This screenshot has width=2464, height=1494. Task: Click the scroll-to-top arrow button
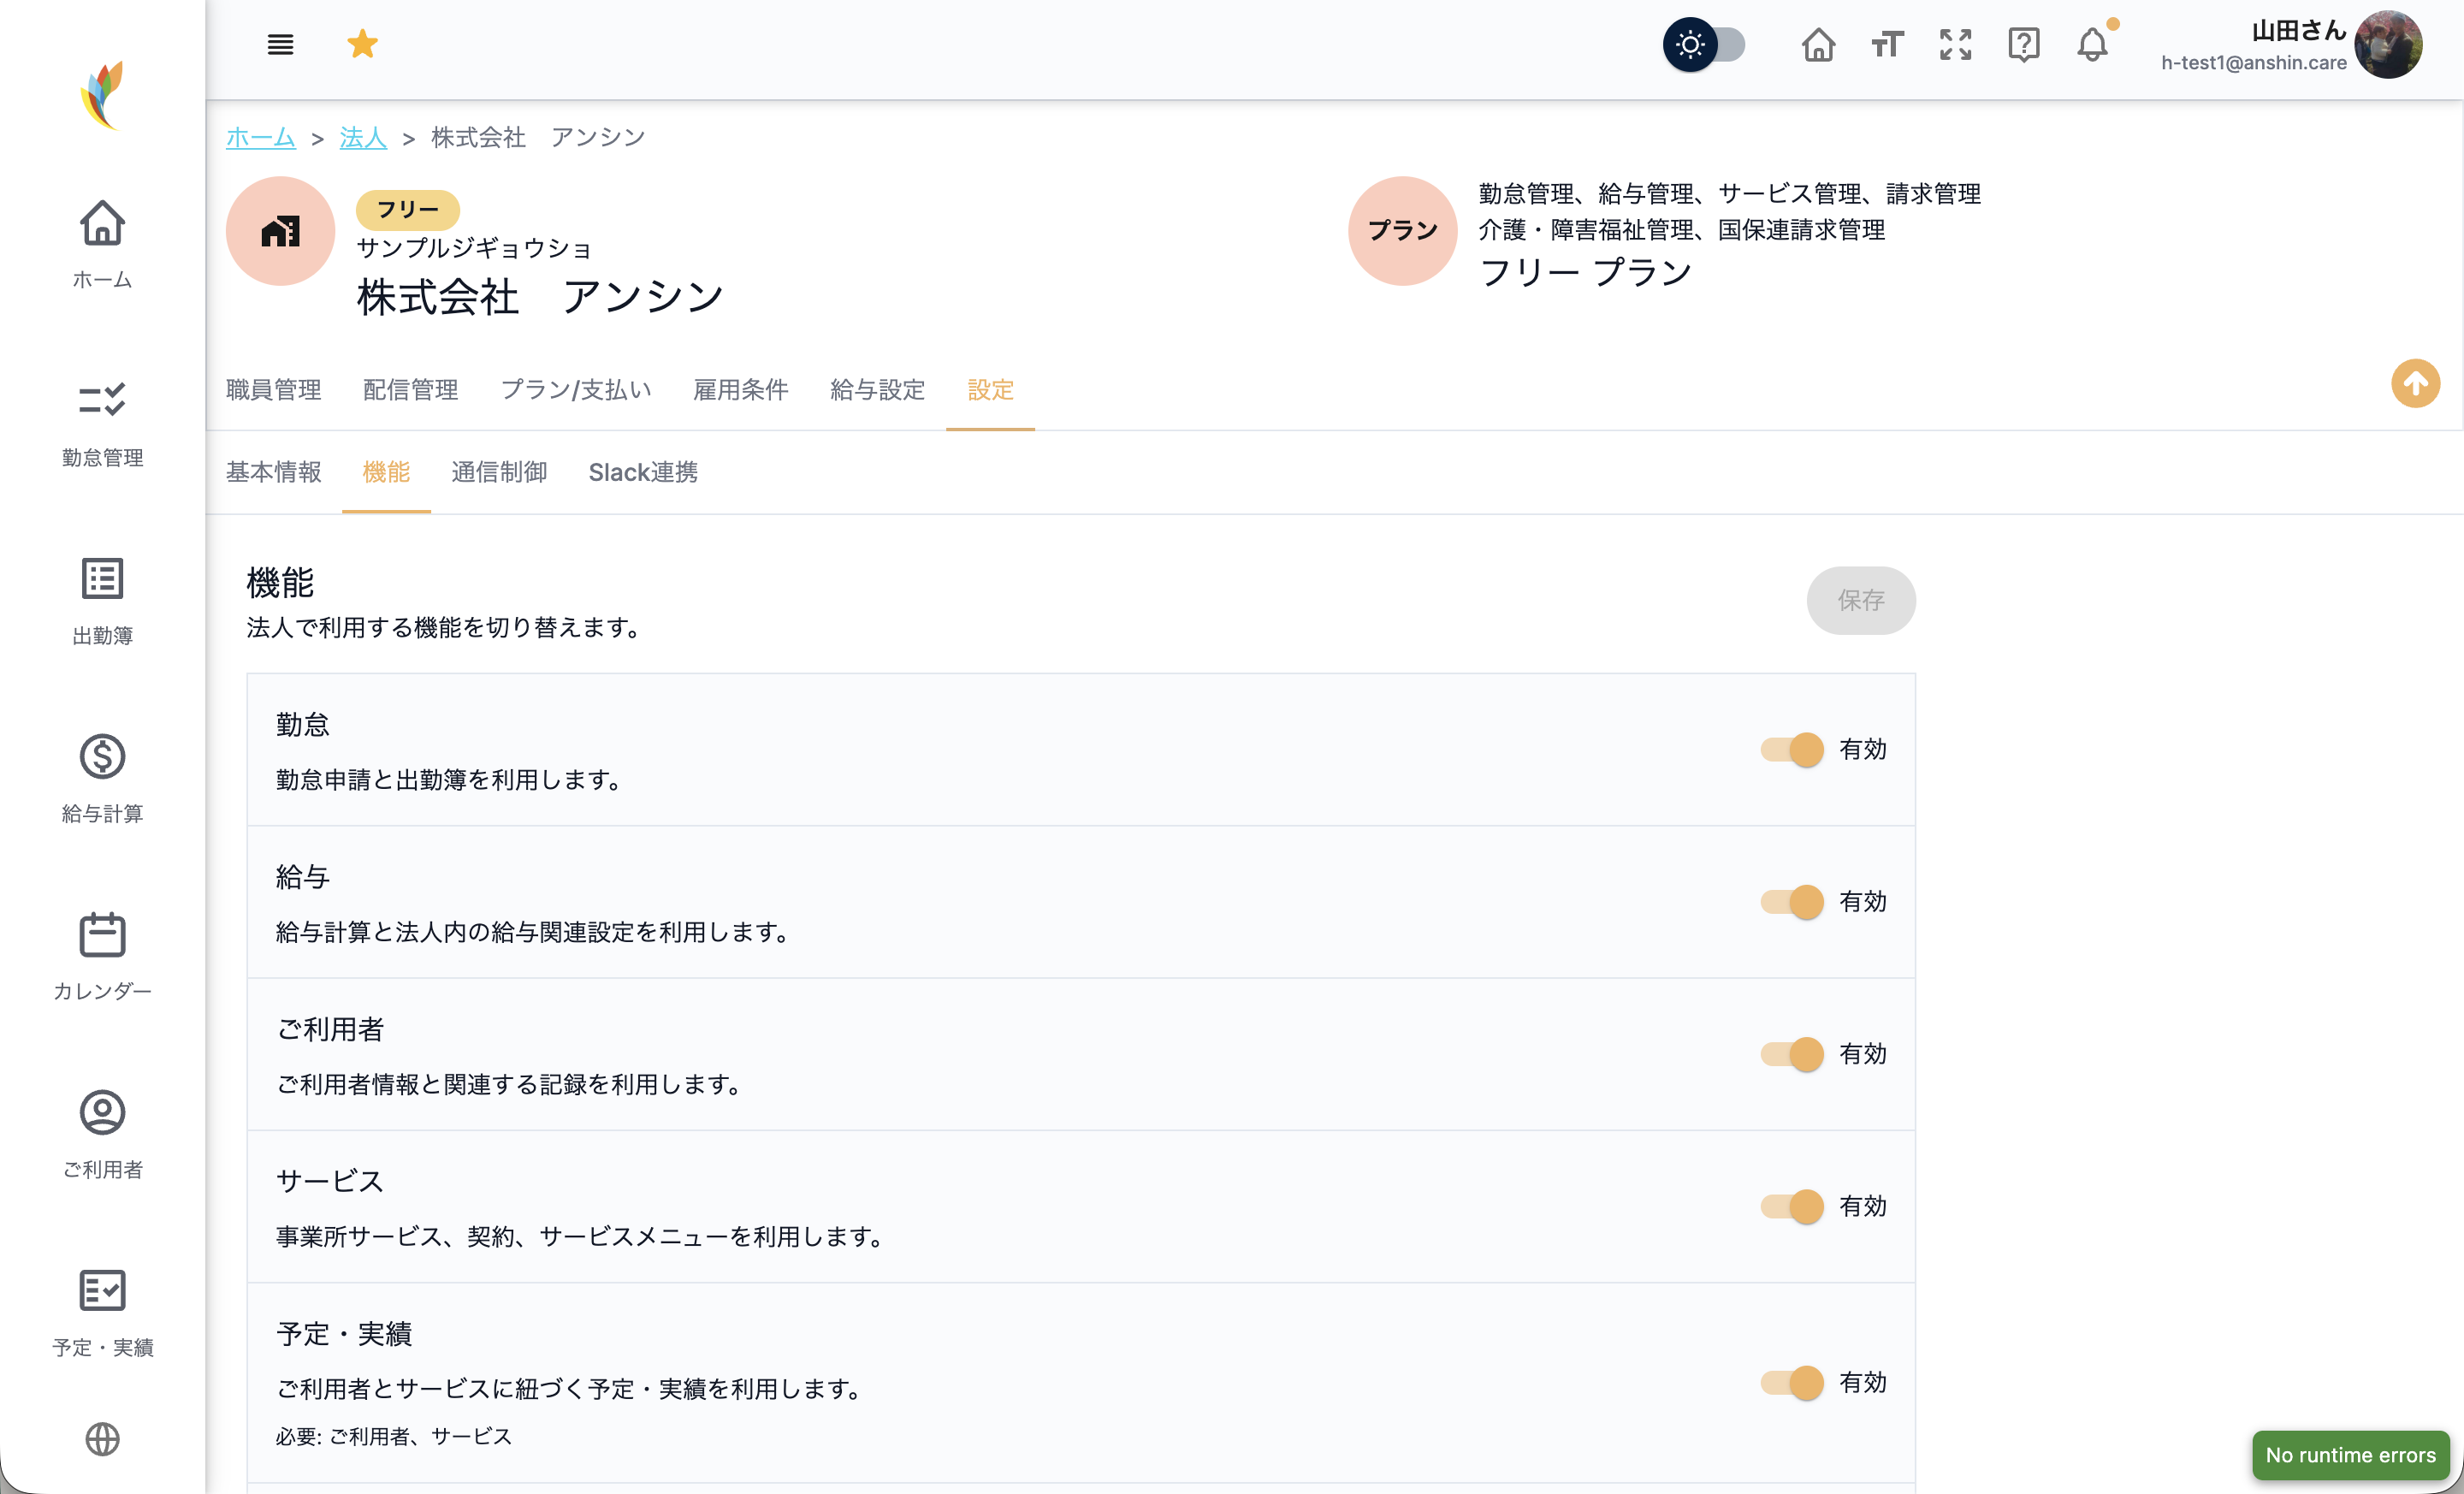2415,383
